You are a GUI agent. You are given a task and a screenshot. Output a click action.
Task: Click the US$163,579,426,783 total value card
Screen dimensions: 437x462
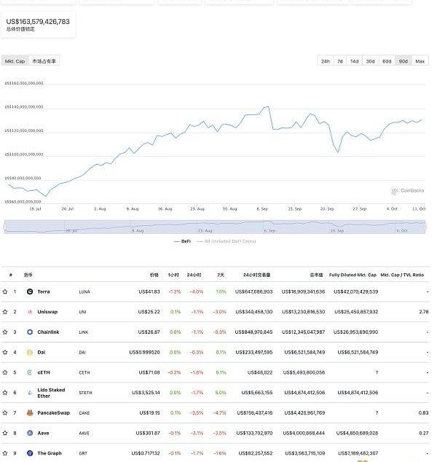click(39, 25)
